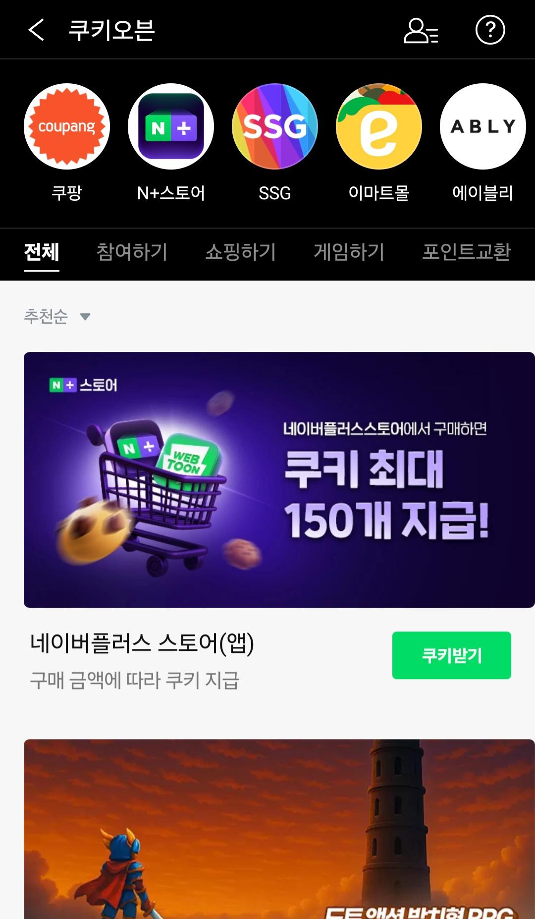The width and height of the screenshot is (535, 919).
Task: Expand the 추천순 sort dropdown
Action: (57, 316)
